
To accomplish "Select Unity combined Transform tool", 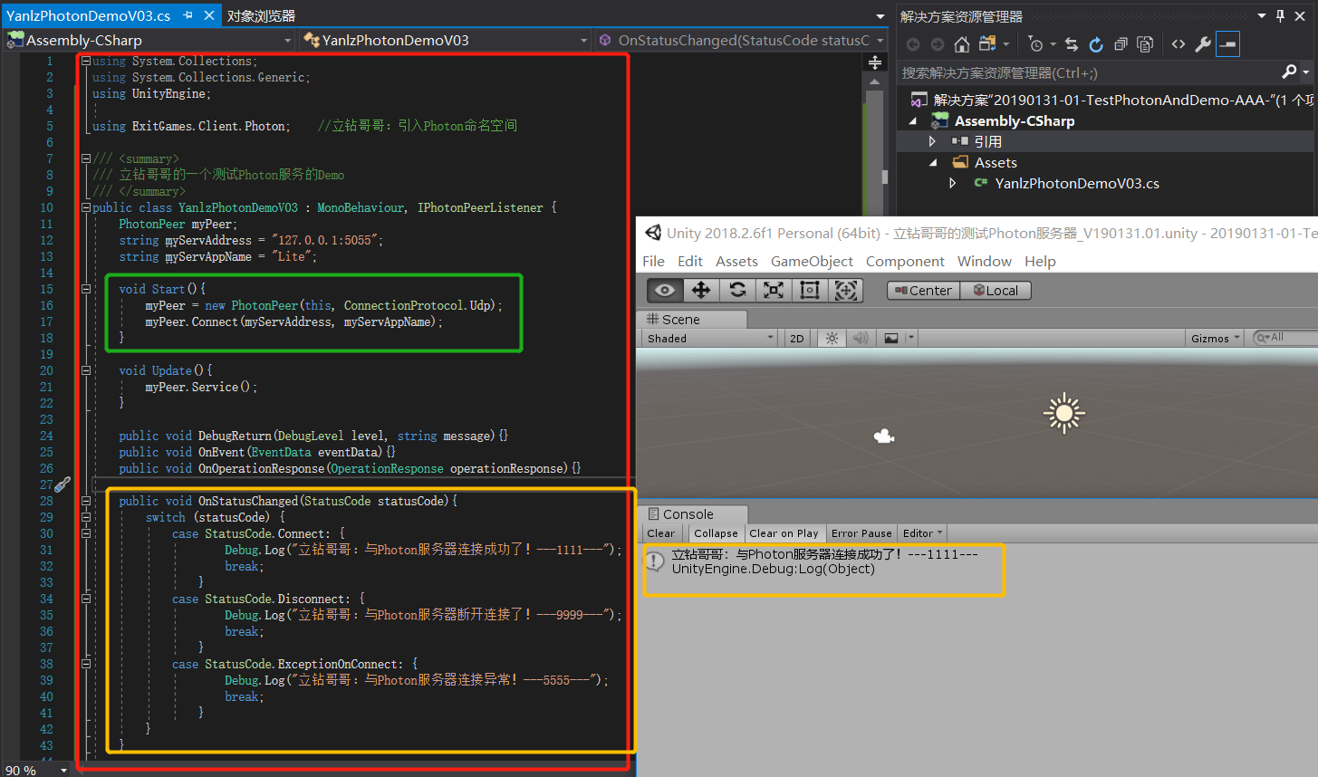I will (846, 290).
